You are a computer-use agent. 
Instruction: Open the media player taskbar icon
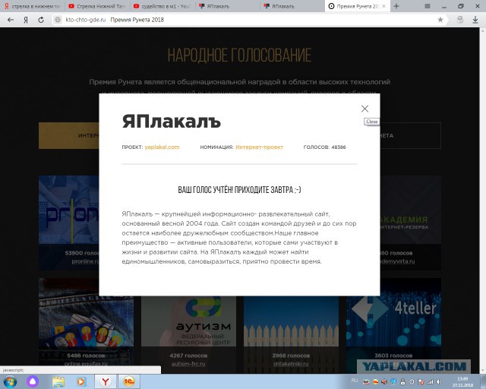[x=81, y=381]
